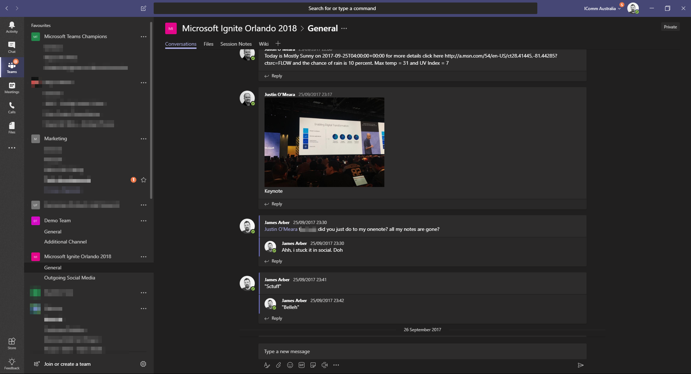
Task: Open Demo Team more options
Action: (x=144, y=221)
